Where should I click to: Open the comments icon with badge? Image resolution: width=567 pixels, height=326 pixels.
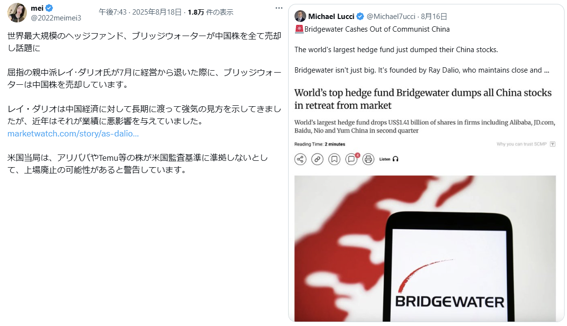click(x=352, y=159)
